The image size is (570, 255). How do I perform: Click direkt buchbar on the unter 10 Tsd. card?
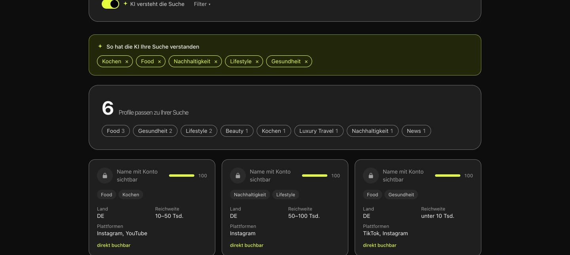click(x=380, y=245)
